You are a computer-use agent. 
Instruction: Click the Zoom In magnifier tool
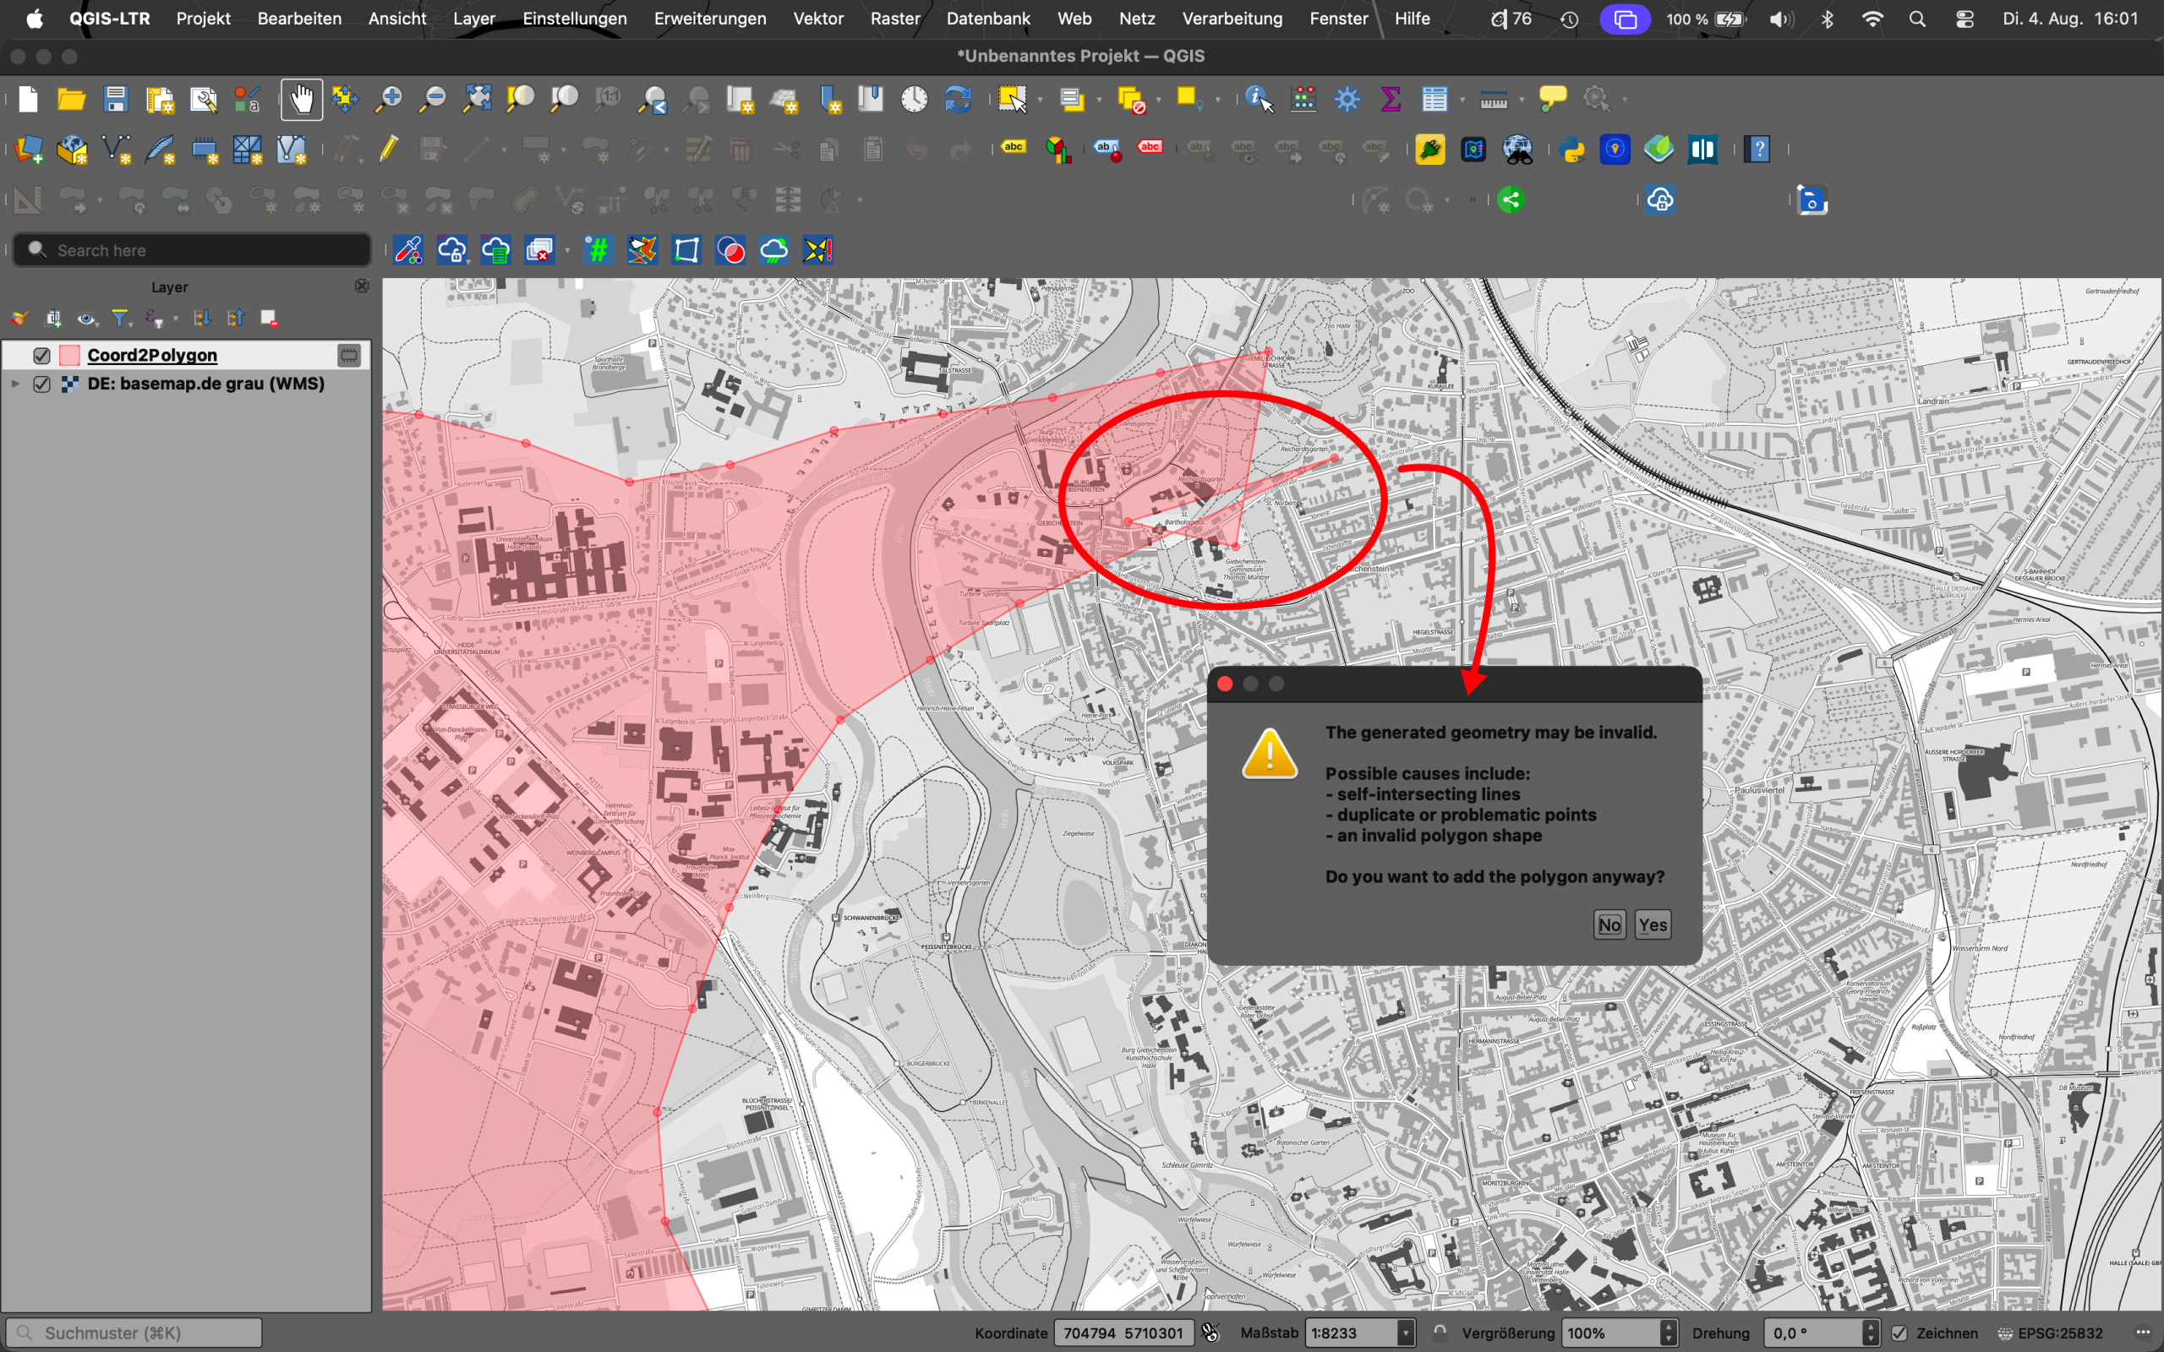389,99
